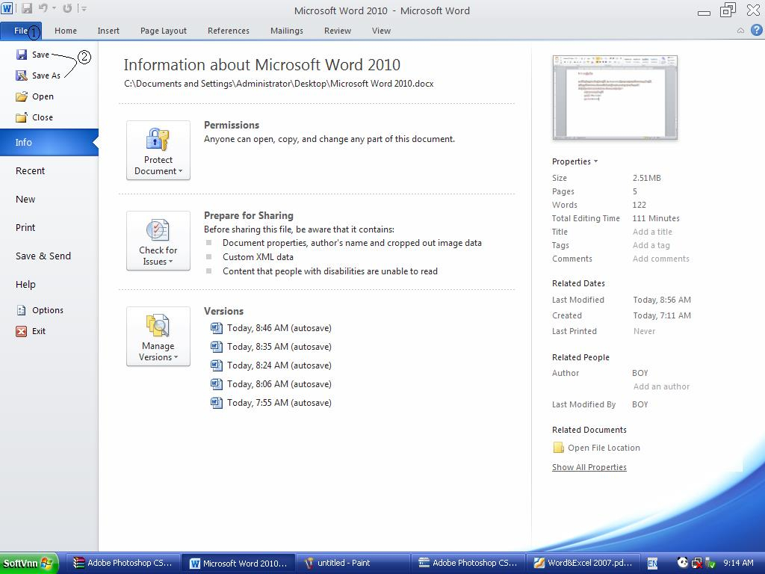Image resolution: width=765 pixels, height=574 pixels.
Task: Switch to untitled - Paint in taskbar
Action: coord(353,563)
